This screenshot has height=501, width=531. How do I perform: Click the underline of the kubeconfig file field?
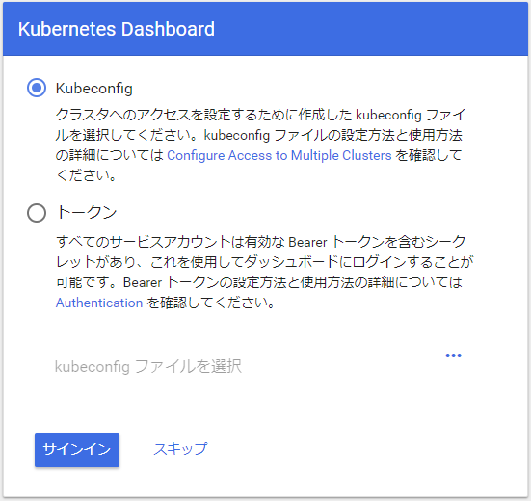point(215,382)
